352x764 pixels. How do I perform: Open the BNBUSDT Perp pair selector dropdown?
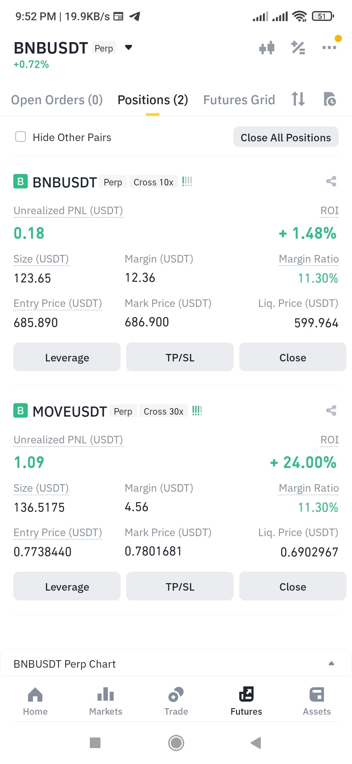(x=129, y=48)
